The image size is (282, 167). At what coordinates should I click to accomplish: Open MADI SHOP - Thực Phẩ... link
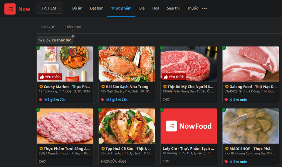[251, 149]
